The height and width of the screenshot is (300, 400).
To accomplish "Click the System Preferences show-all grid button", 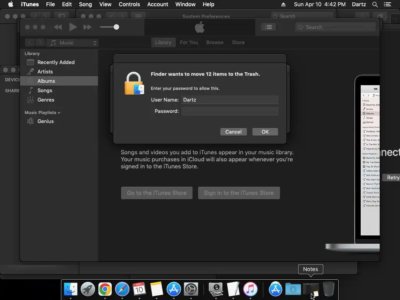I will click(x=138, y=16).
